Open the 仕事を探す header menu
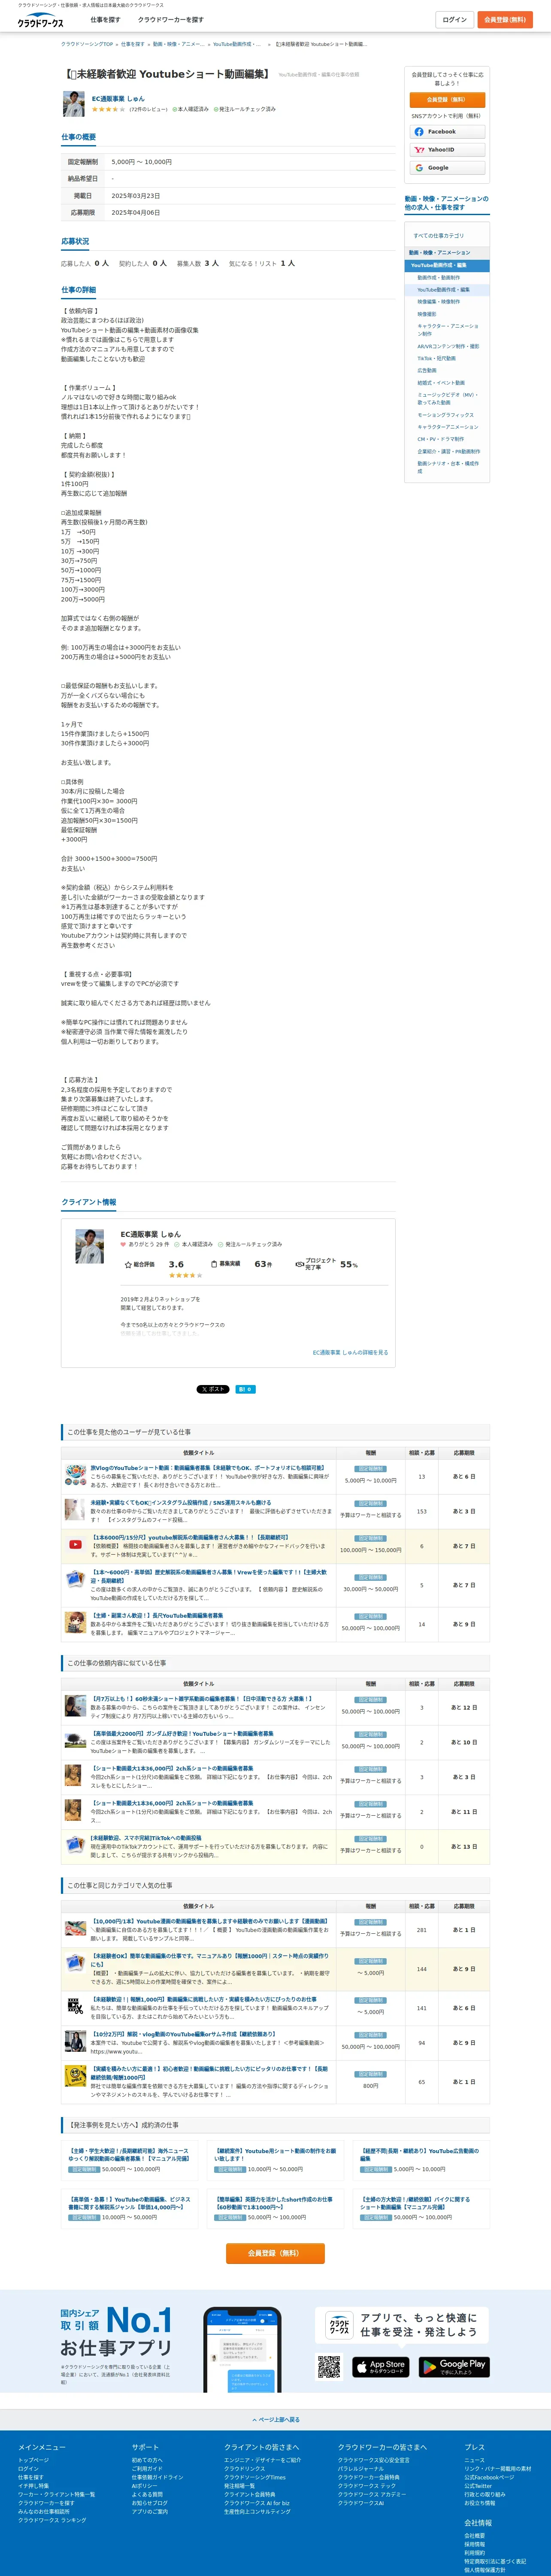Screen dimensions: 551x2576 (105, 20)
